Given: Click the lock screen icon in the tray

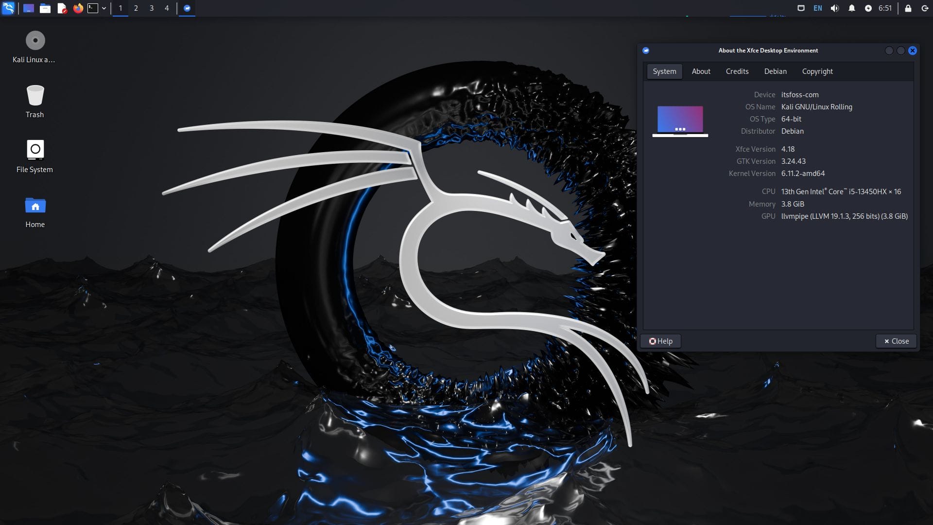Looking at the screenshot, I should point(908,8).
